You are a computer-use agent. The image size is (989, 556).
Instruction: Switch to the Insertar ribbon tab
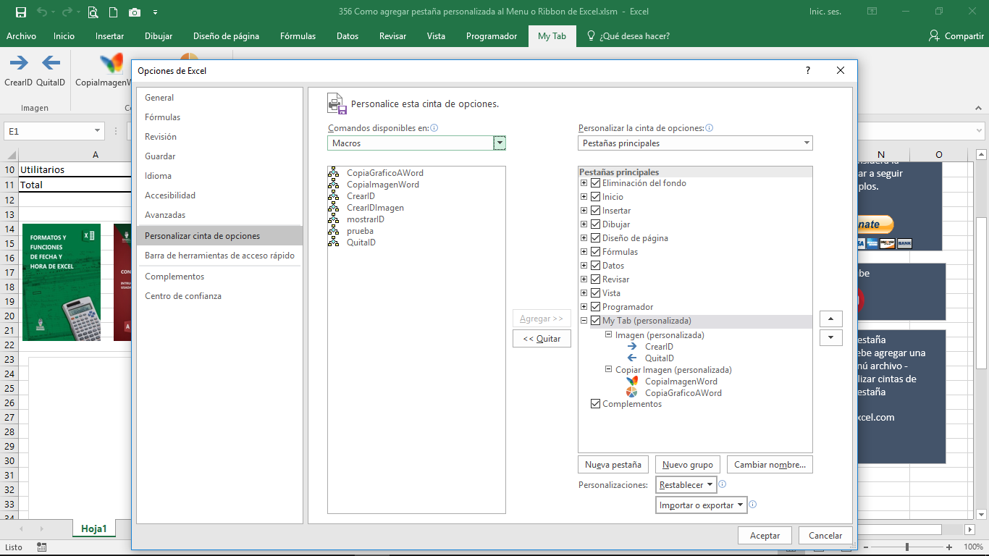click(x=109, y=36)
